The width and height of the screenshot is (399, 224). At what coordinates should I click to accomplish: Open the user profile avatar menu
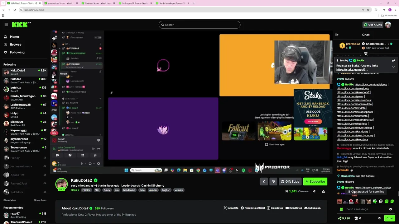(x=388, y=25)
